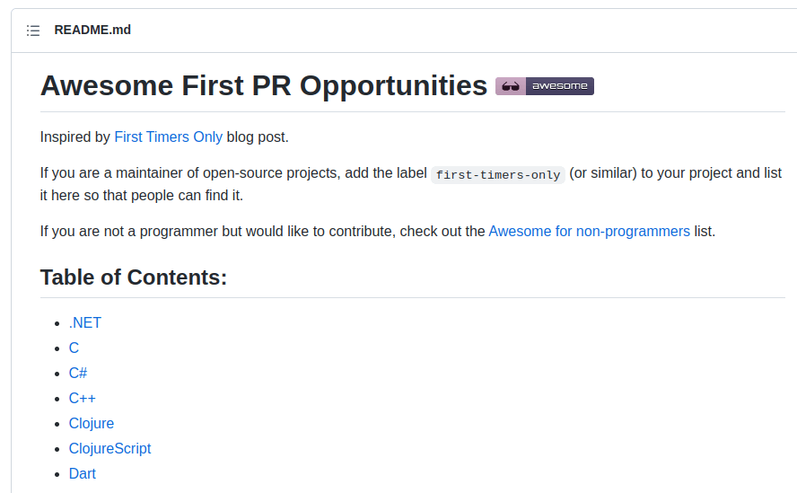Click the 'blog post' text after the link
Screen dimensions: 797x493
[x=258, y=137]
